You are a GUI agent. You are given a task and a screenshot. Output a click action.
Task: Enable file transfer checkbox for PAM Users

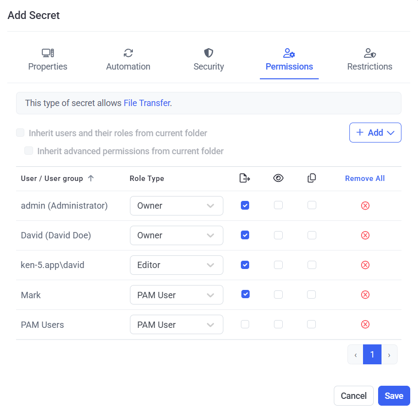pyautogui.click(x=245, y=324)
